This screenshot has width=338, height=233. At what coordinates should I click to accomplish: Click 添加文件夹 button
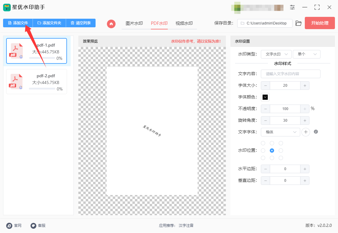[49, 23]
